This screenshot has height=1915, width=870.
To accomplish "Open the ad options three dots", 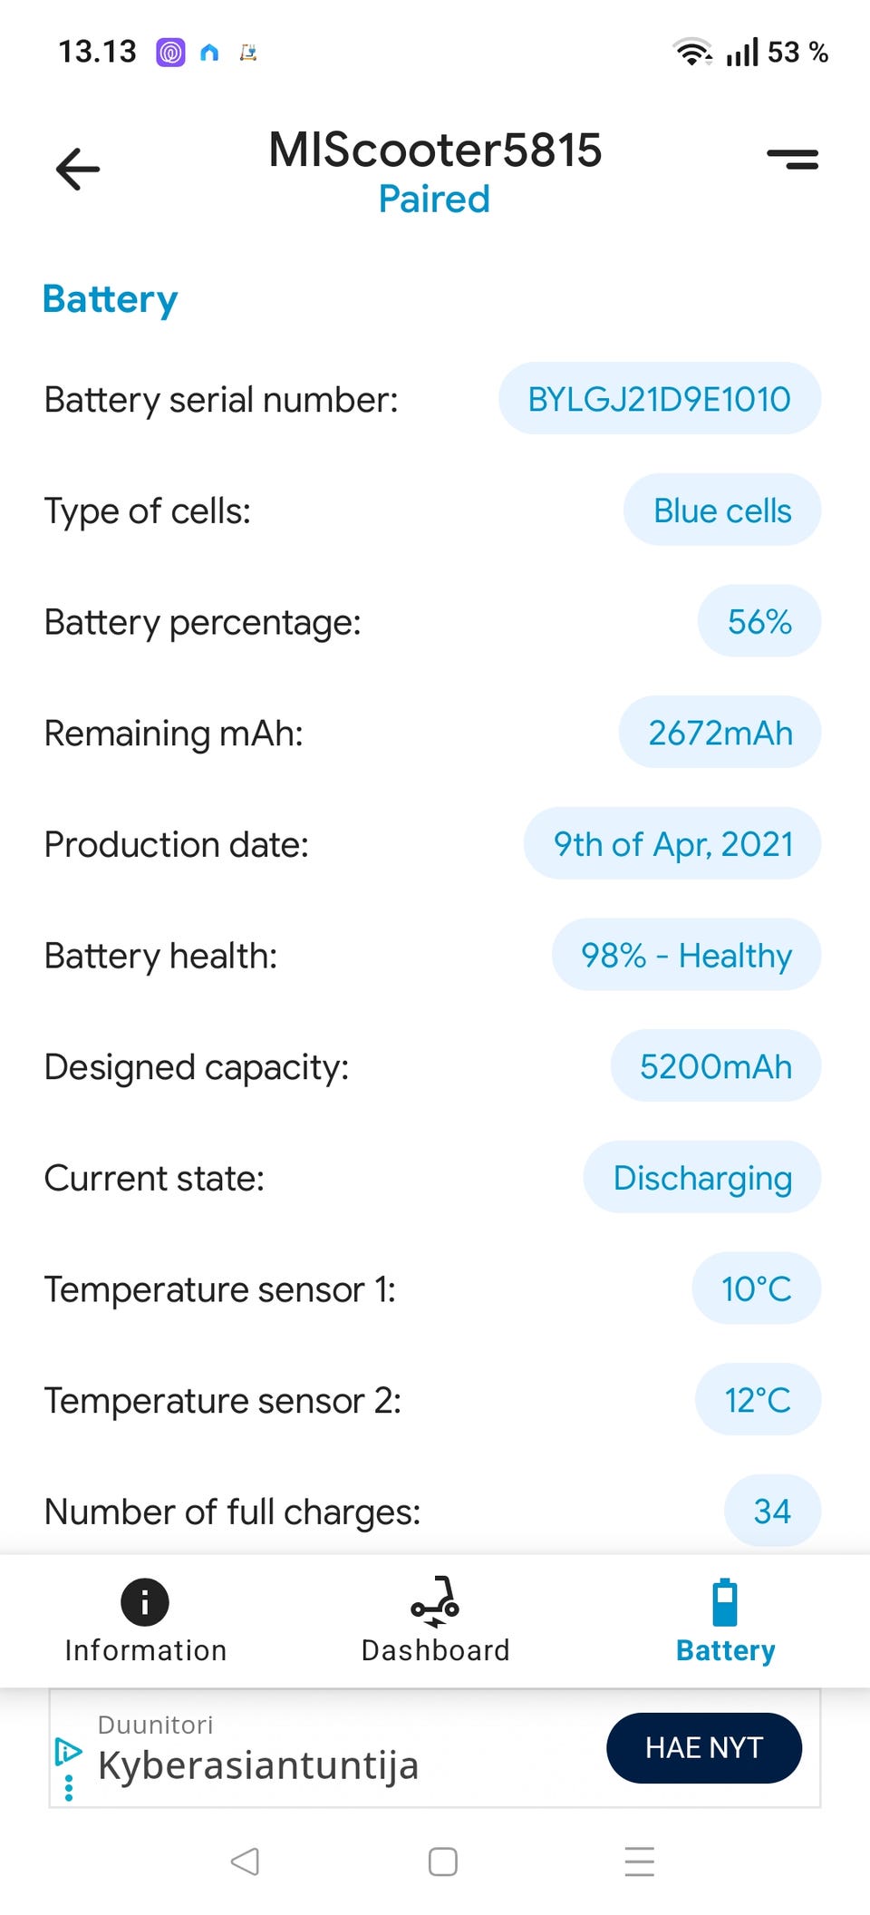I will click(x=69, y=1788).
